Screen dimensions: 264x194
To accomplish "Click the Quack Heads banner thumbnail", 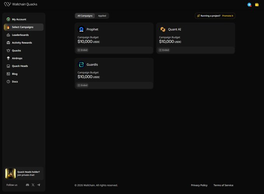I will (x=10, y=173).
